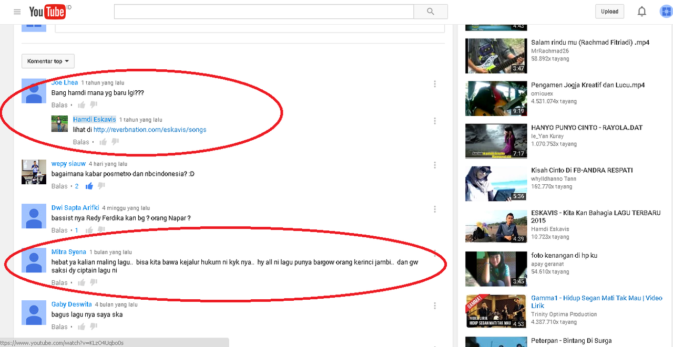This screenshot has height=347, width=673.
Task: Play the Gamma1 Hidup Segan Mati Tak Mau thumbnail
Action: tap(496, 311)
